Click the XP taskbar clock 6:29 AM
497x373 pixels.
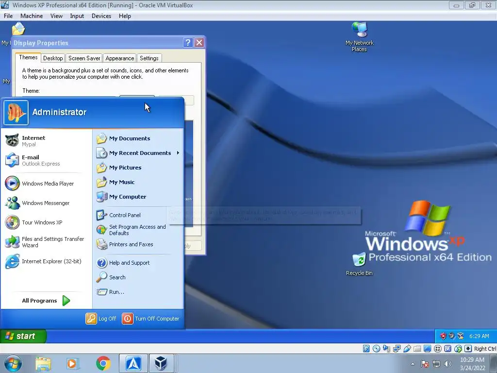click(479, 336)
